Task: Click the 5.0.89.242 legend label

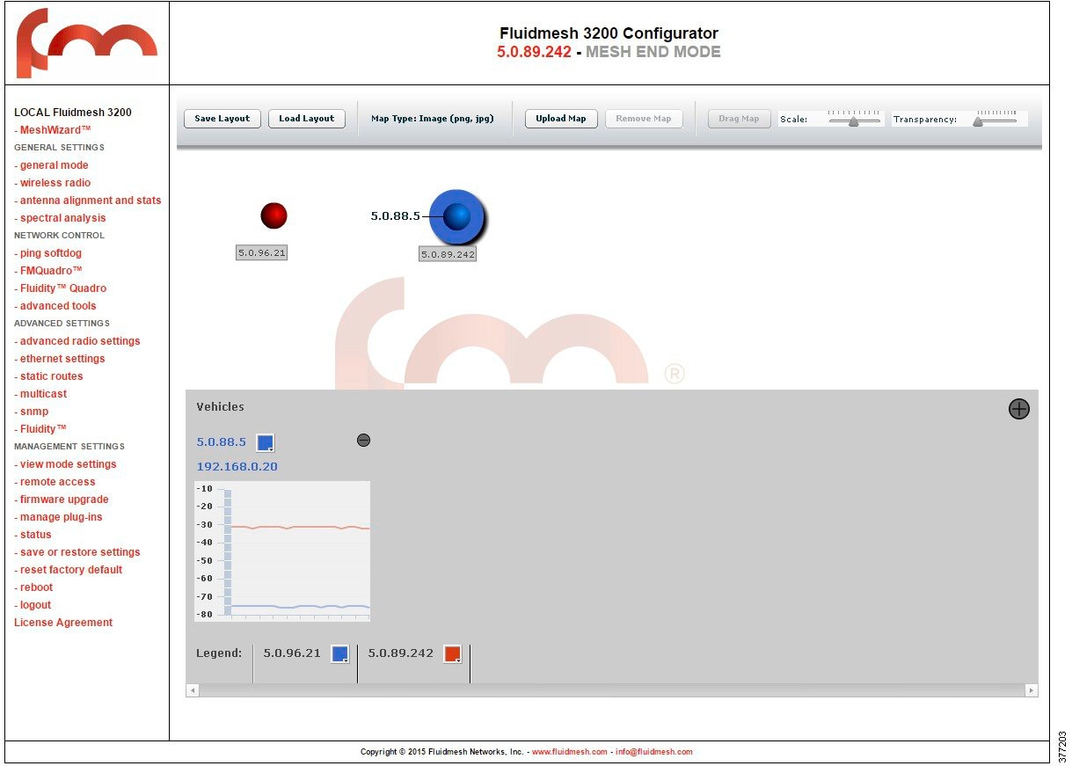Action: pyautogui.click(x=401, y=653)
